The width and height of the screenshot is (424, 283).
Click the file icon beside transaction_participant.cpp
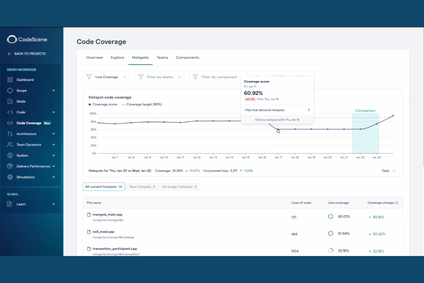[89, 249]
